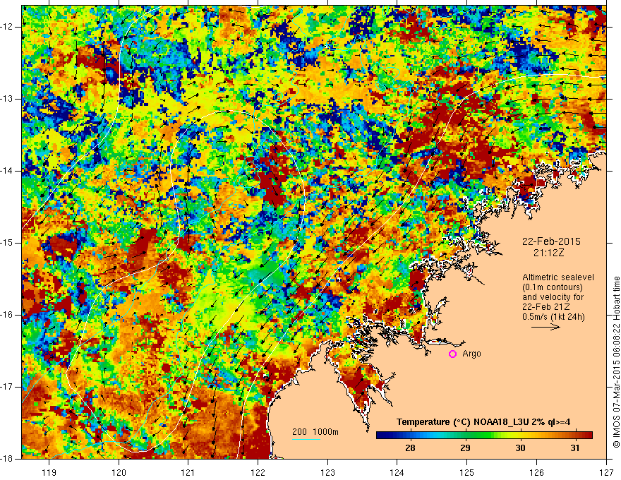Viewport: 621px width, 480px height.
Task: Click longitude axis label '122'
Action: pyautogui.click(x=258, y=472)
